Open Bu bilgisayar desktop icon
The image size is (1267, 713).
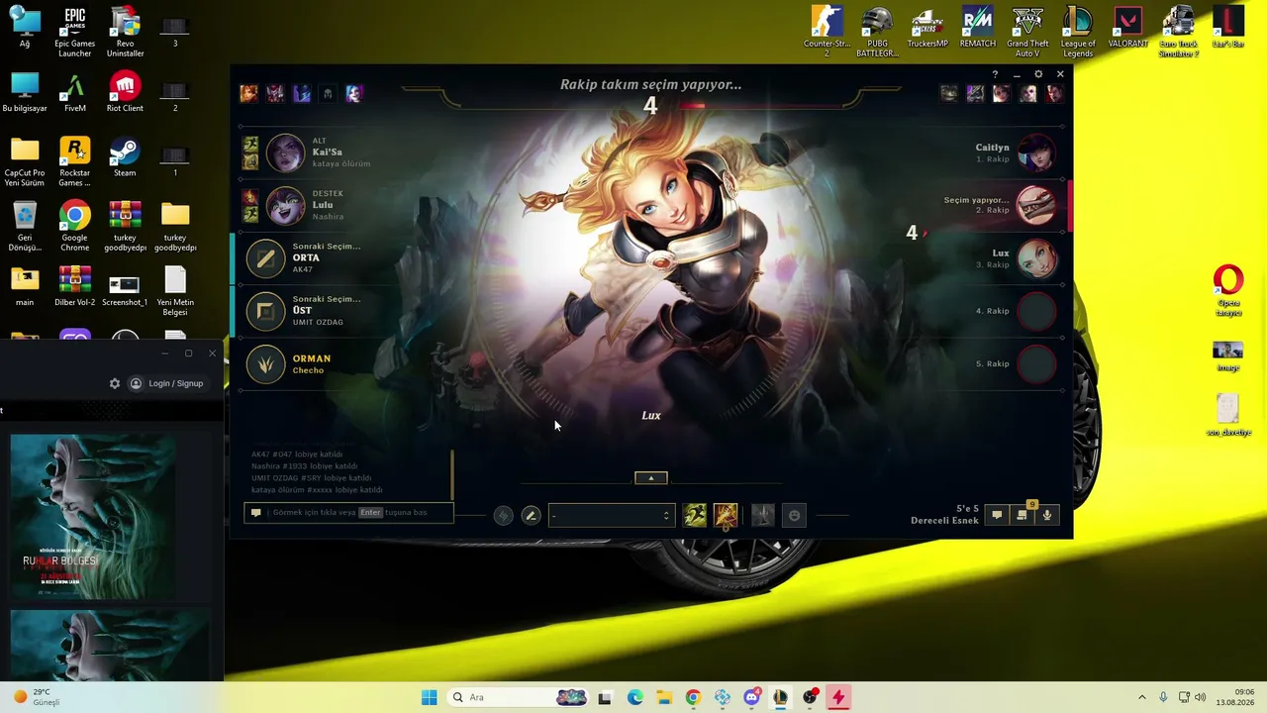[25, 92]
